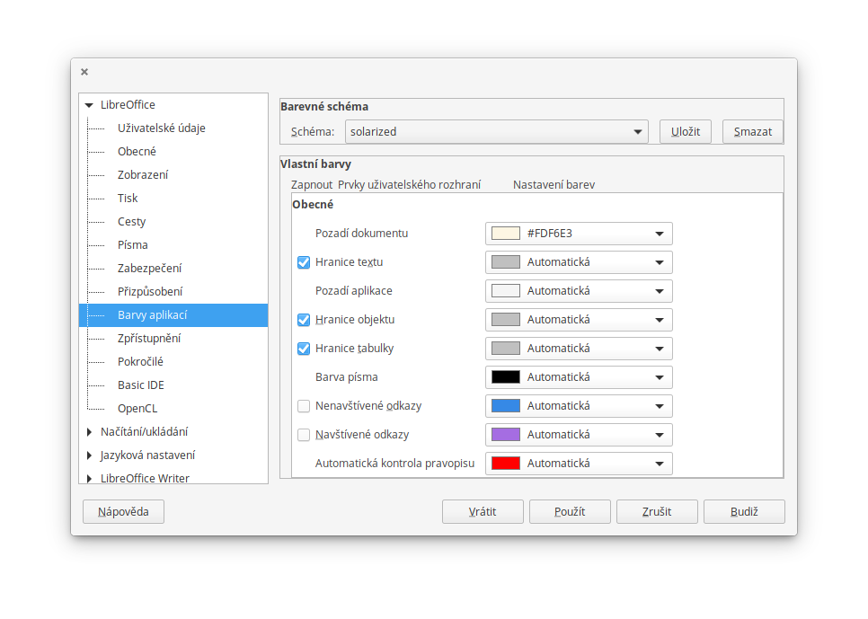
Task: Click the Použít button
Action: tap(570, 511)
